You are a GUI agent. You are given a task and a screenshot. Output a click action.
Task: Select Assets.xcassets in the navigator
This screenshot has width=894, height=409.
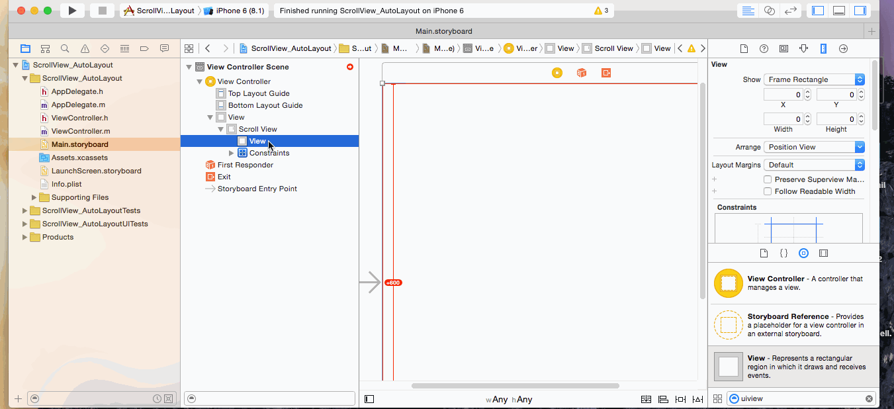click(79, 158)
